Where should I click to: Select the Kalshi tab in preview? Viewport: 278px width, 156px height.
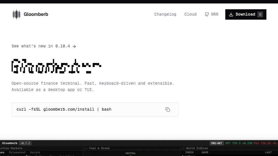pos(35,152)
